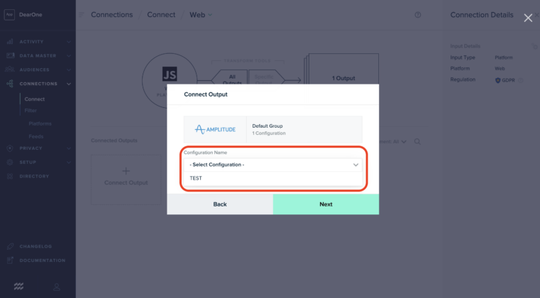Click the Amplitude logo tile

click(x=215, y=129)
